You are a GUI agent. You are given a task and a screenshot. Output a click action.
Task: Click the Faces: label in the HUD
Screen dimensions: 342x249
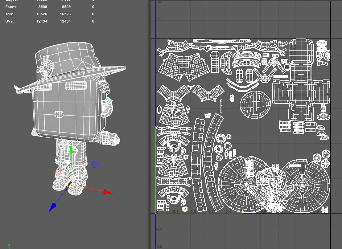(x=11, y=7)
